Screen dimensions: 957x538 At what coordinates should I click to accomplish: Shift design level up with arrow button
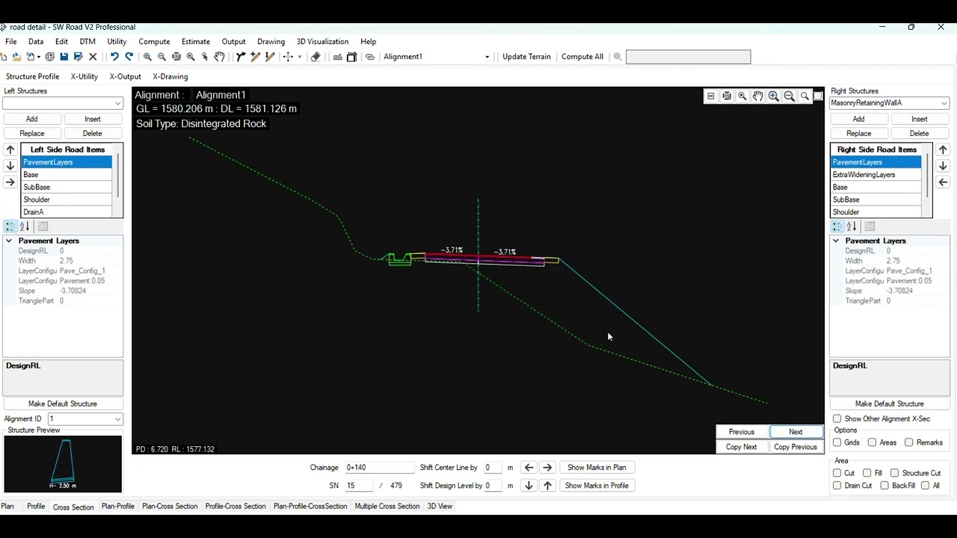click(547, 486)
